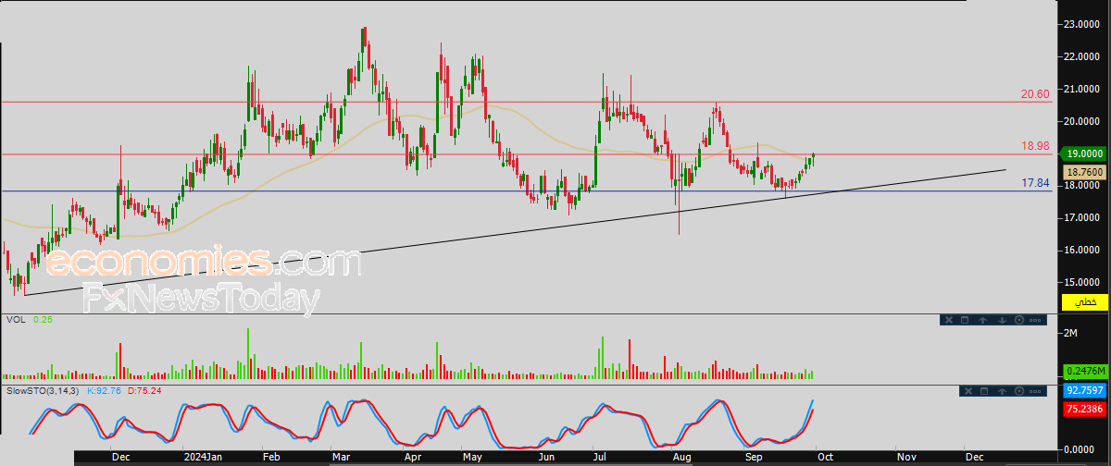This screenshot has height=466, width=1111.
Task: Click the Sep date axis label
Action: pos(755,457)
